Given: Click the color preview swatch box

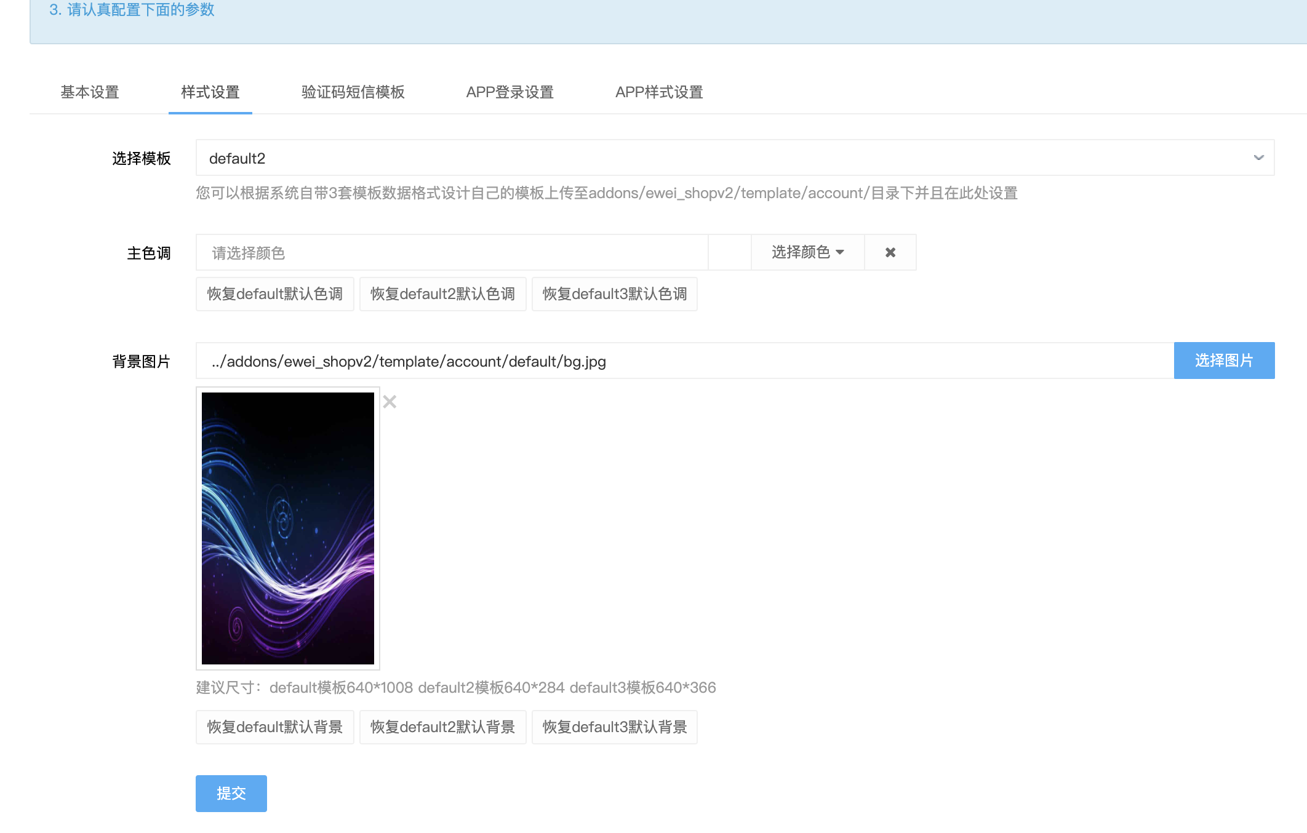Looking at the screenshot, I should pos(730,252).
